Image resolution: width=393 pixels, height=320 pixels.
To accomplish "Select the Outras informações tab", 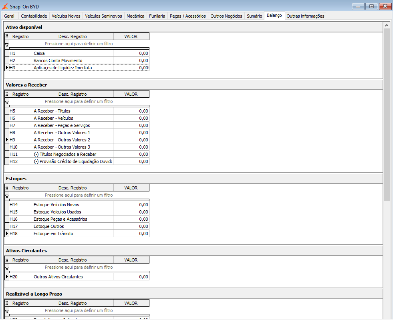I will 305,16.
